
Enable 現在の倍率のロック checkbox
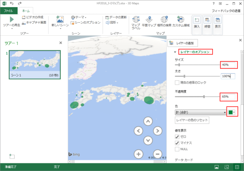pyautogui.click(x=178, y=82)
